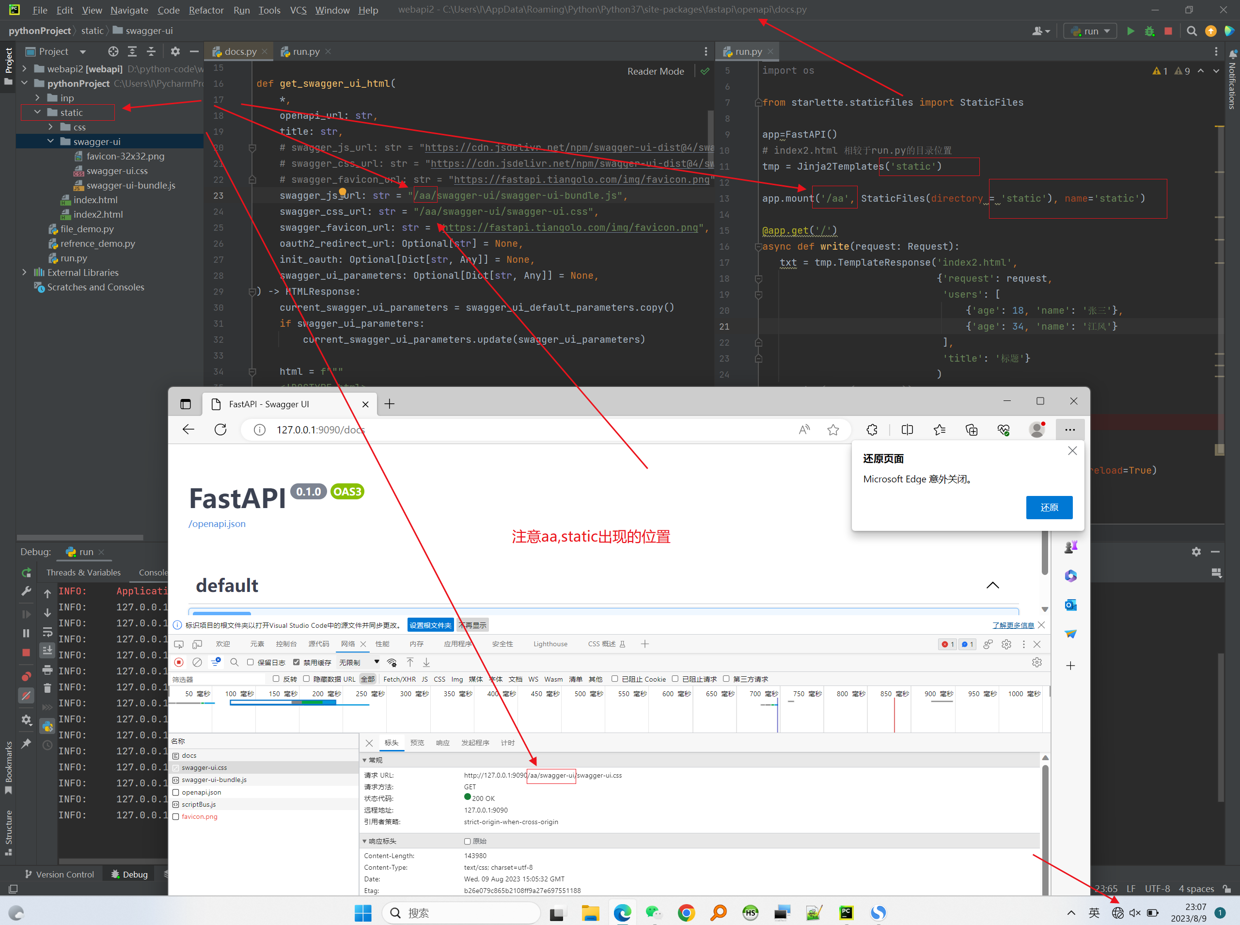Viewport: 1240px width, 925px height.
Task: Click the Debug bug icon in toolbar
Action: pyautogui.click(x=1149, y=32)
